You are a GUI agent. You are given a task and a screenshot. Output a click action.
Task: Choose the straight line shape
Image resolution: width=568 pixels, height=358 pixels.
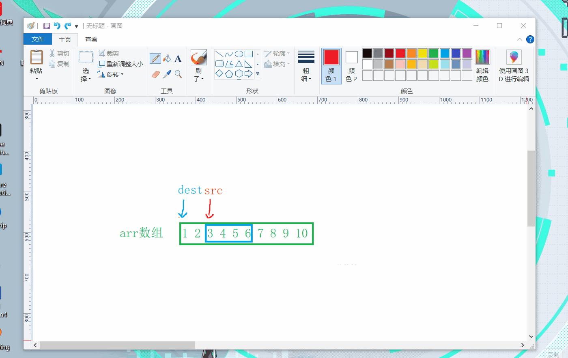219,54
